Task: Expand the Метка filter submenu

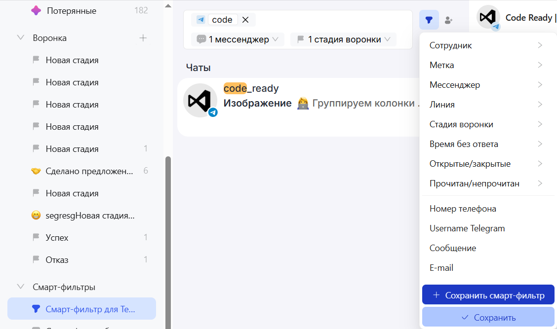Action: tap(486, 65)
